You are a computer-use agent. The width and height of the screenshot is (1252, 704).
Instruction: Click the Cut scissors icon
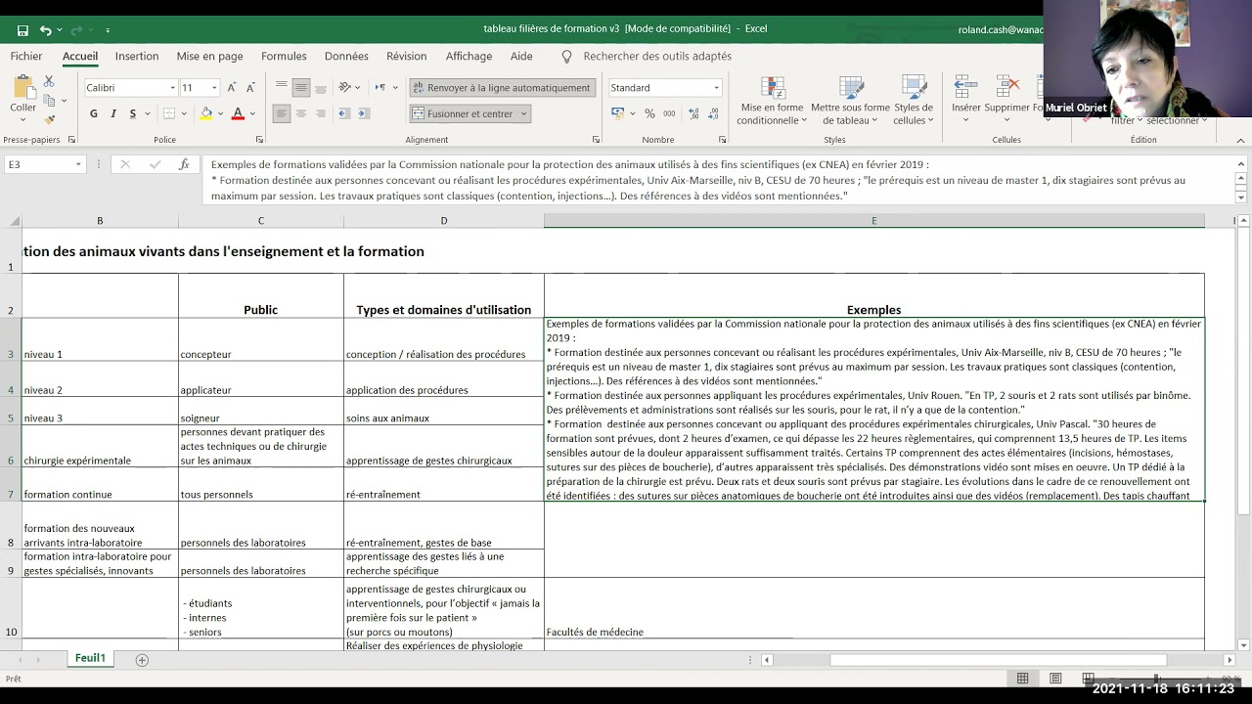[x=50, y=80]
